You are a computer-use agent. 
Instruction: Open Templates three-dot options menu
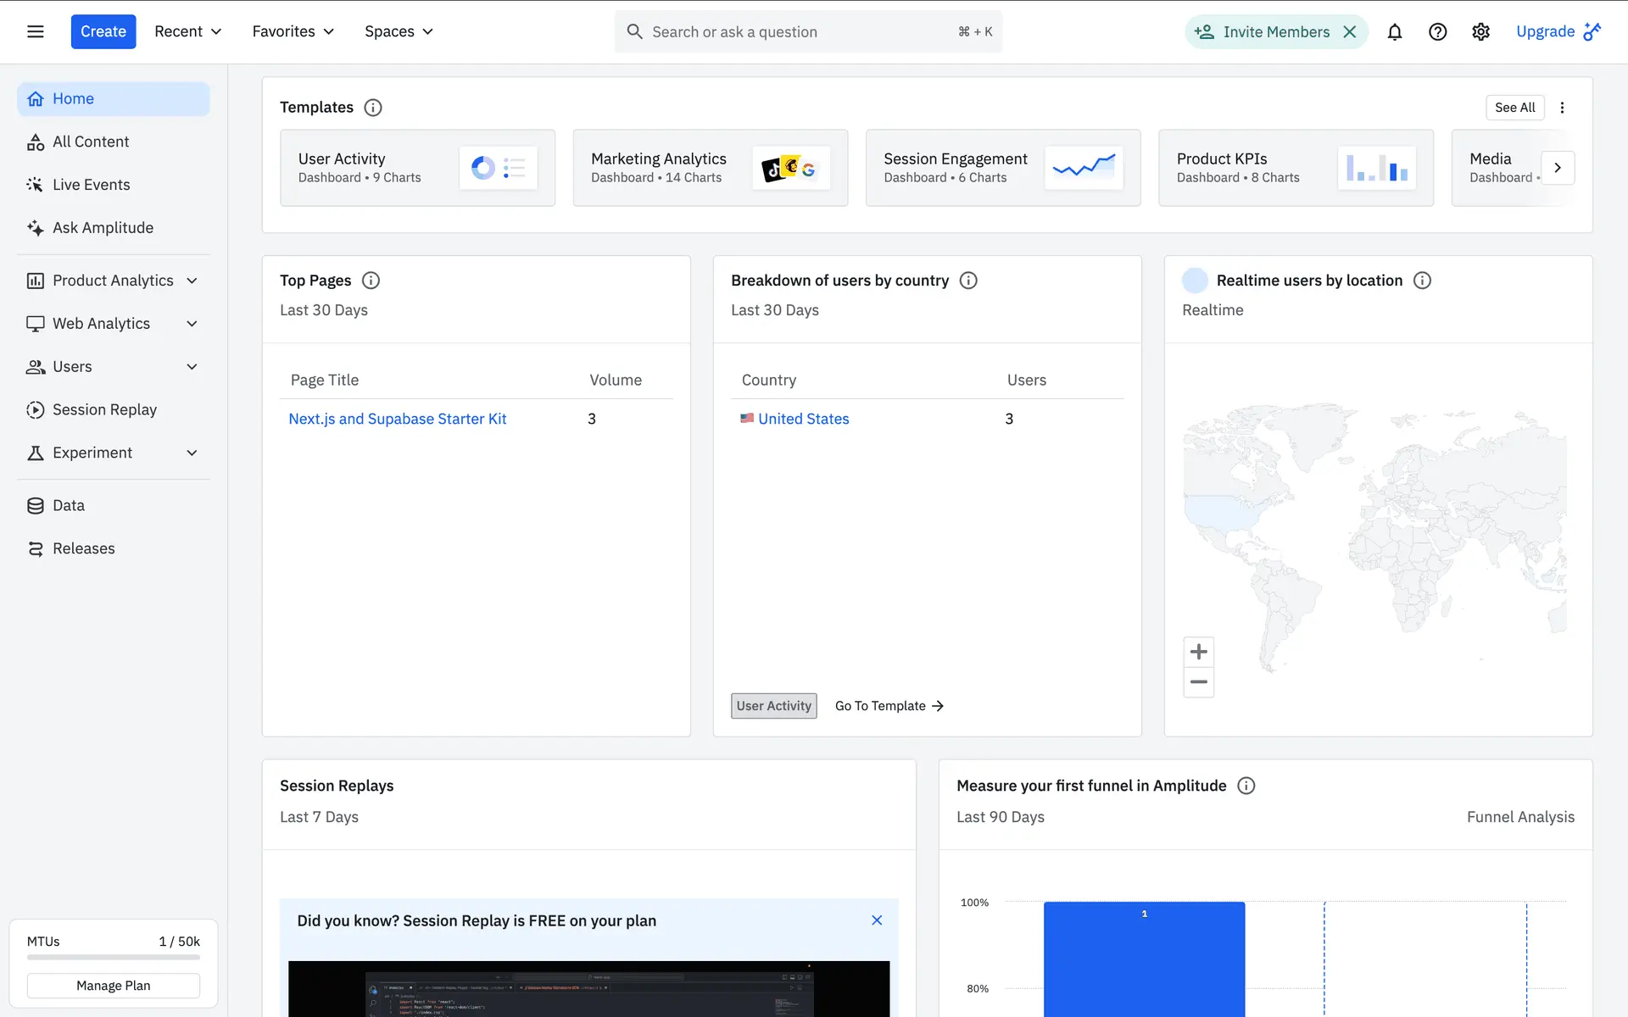(1562, 108)
